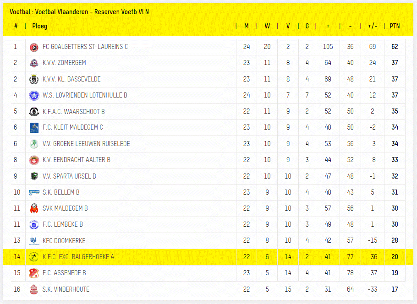Click the Ploeg column header
This screenshot has width=417, height=304.
click(40, 26)
